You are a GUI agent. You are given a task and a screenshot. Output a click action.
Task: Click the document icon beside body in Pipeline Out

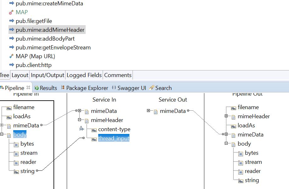[234, 145]
